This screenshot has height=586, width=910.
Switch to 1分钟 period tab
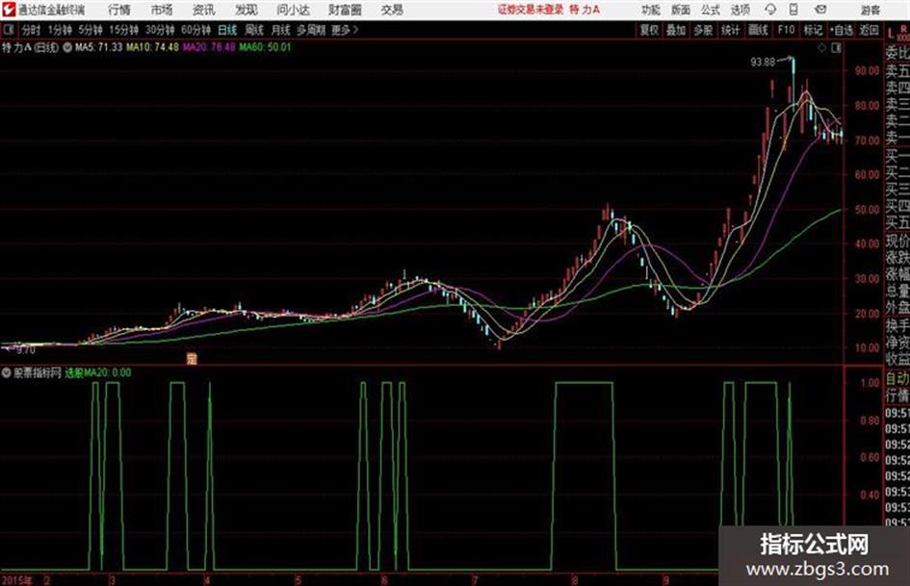(x=59, y=30)
